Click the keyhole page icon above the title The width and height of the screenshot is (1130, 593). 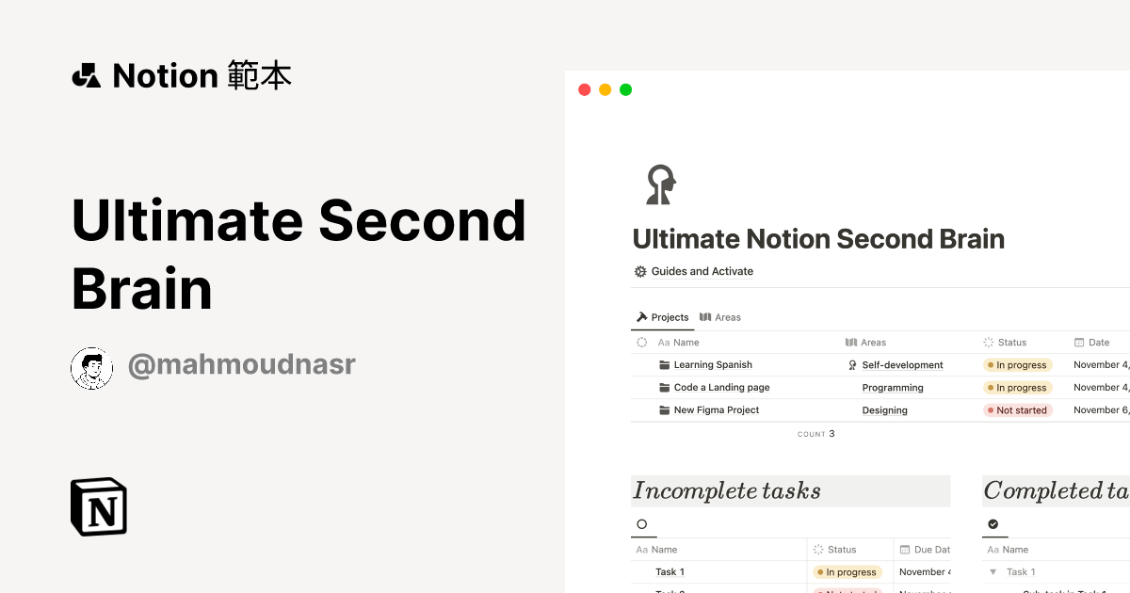tap(659, 184)
